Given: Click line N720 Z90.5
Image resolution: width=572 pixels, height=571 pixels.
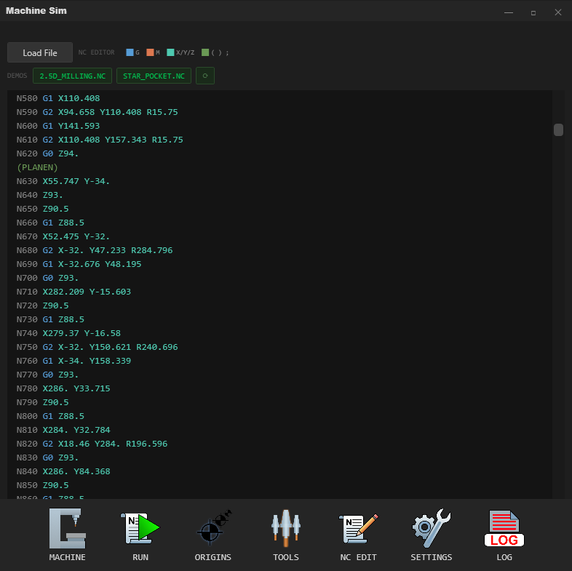Looking at the screenshot, I should click(x=42, y=306).
